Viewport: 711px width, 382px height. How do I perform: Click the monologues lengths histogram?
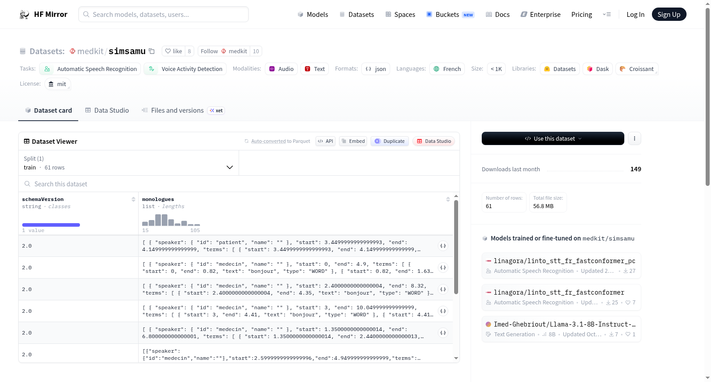(171, 220)
